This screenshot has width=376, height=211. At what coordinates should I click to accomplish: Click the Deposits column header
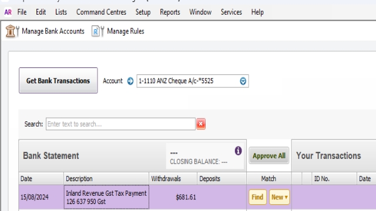(221, 178)
